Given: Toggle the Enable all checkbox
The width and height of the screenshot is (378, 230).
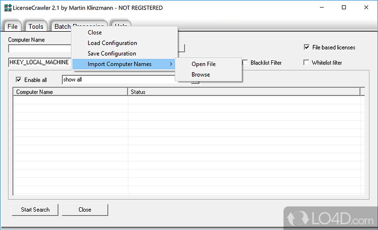Looking at the screenshot, I should 18,80.
